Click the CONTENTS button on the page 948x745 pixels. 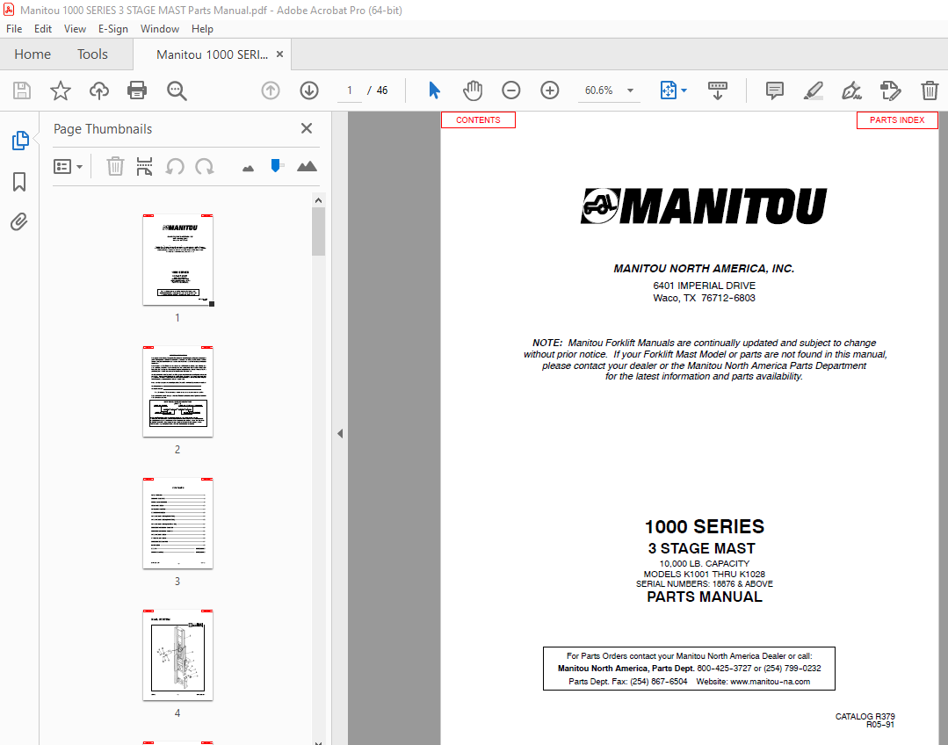point(478,119)
